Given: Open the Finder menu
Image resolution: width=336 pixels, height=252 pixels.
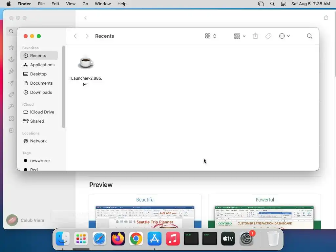Looking at the screenshot, I should [24, 4].
